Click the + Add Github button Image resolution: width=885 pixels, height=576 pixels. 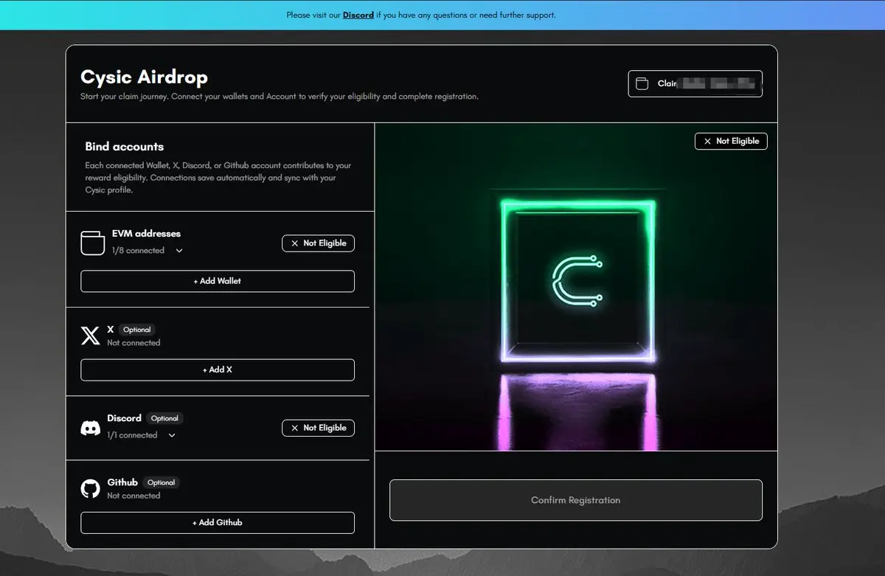click(218, 522)
